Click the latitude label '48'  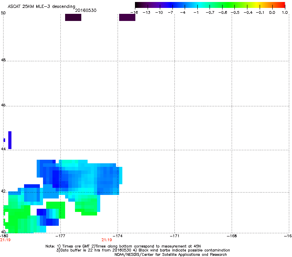[3, 60]
